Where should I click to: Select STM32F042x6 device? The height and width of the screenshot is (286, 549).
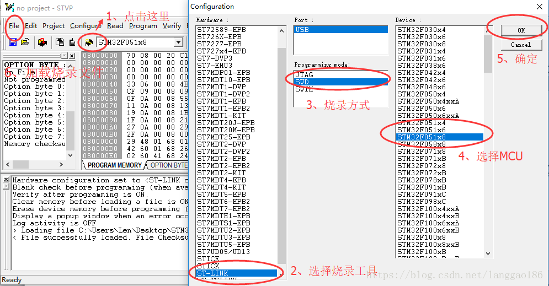440,80
